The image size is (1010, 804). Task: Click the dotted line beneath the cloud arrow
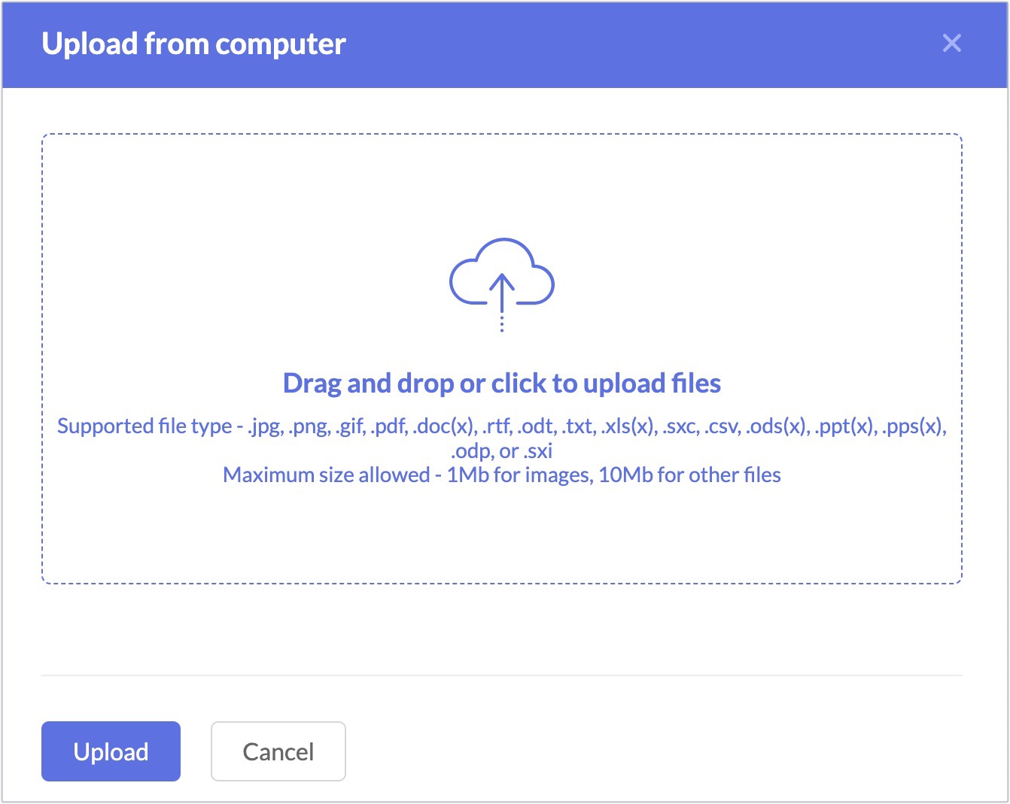coord(502,323)
